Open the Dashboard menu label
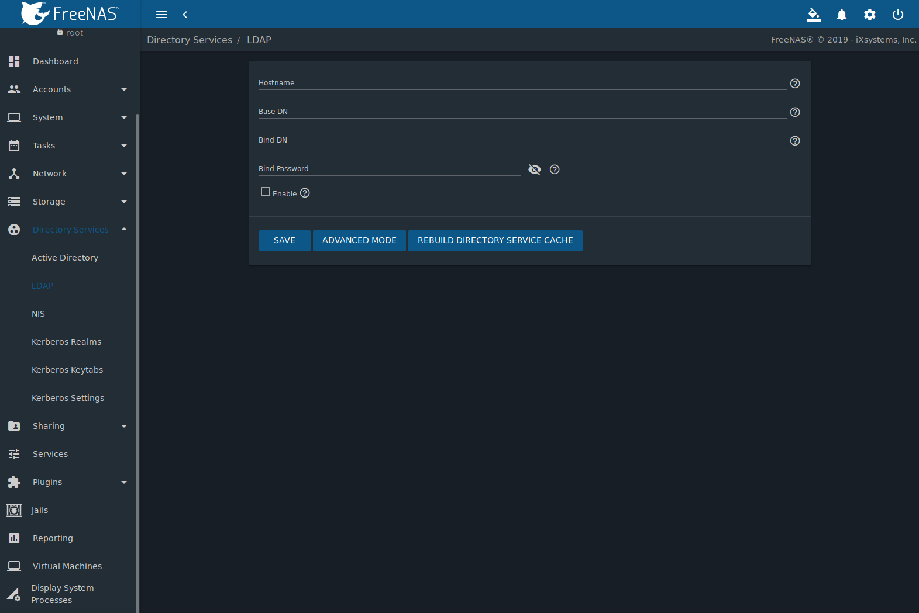919x613 pixels. click(x=56, y=61)
